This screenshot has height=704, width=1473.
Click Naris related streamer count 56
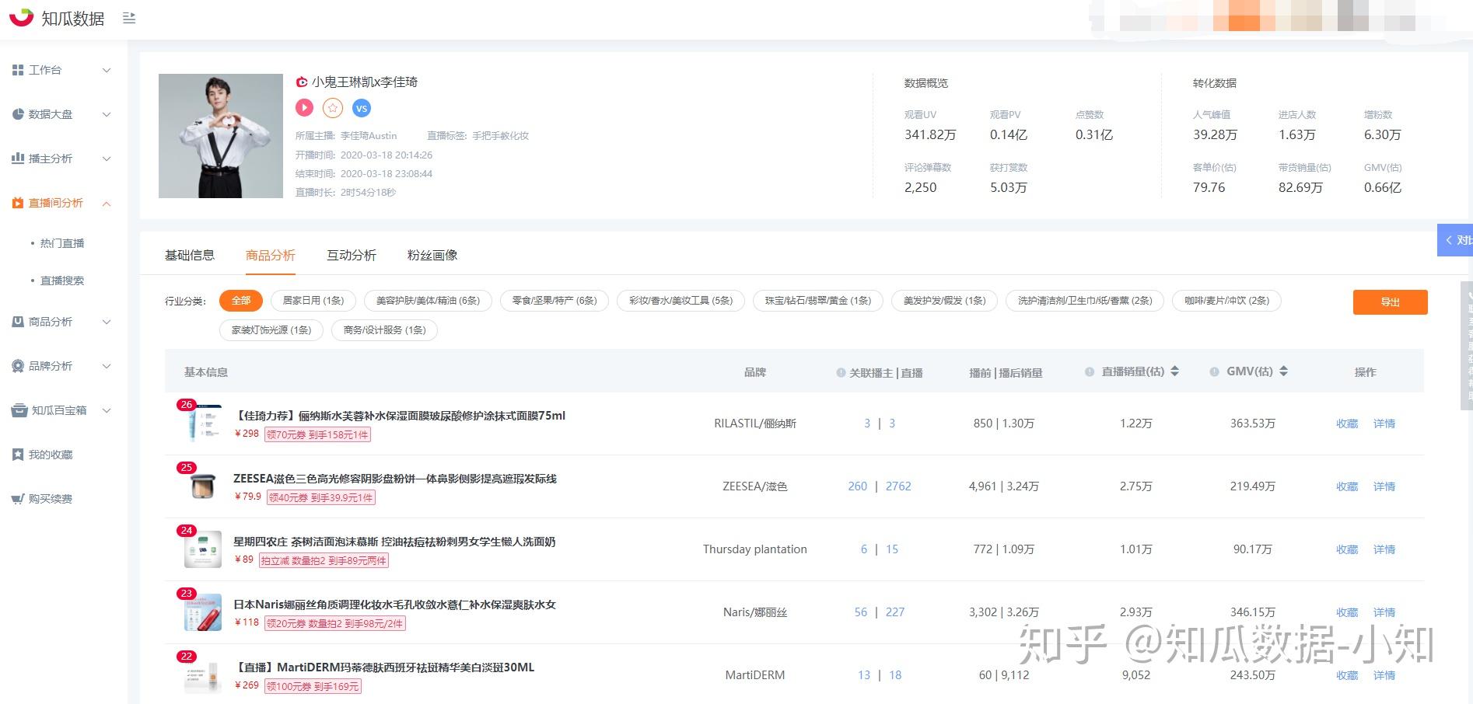(861, 612)
